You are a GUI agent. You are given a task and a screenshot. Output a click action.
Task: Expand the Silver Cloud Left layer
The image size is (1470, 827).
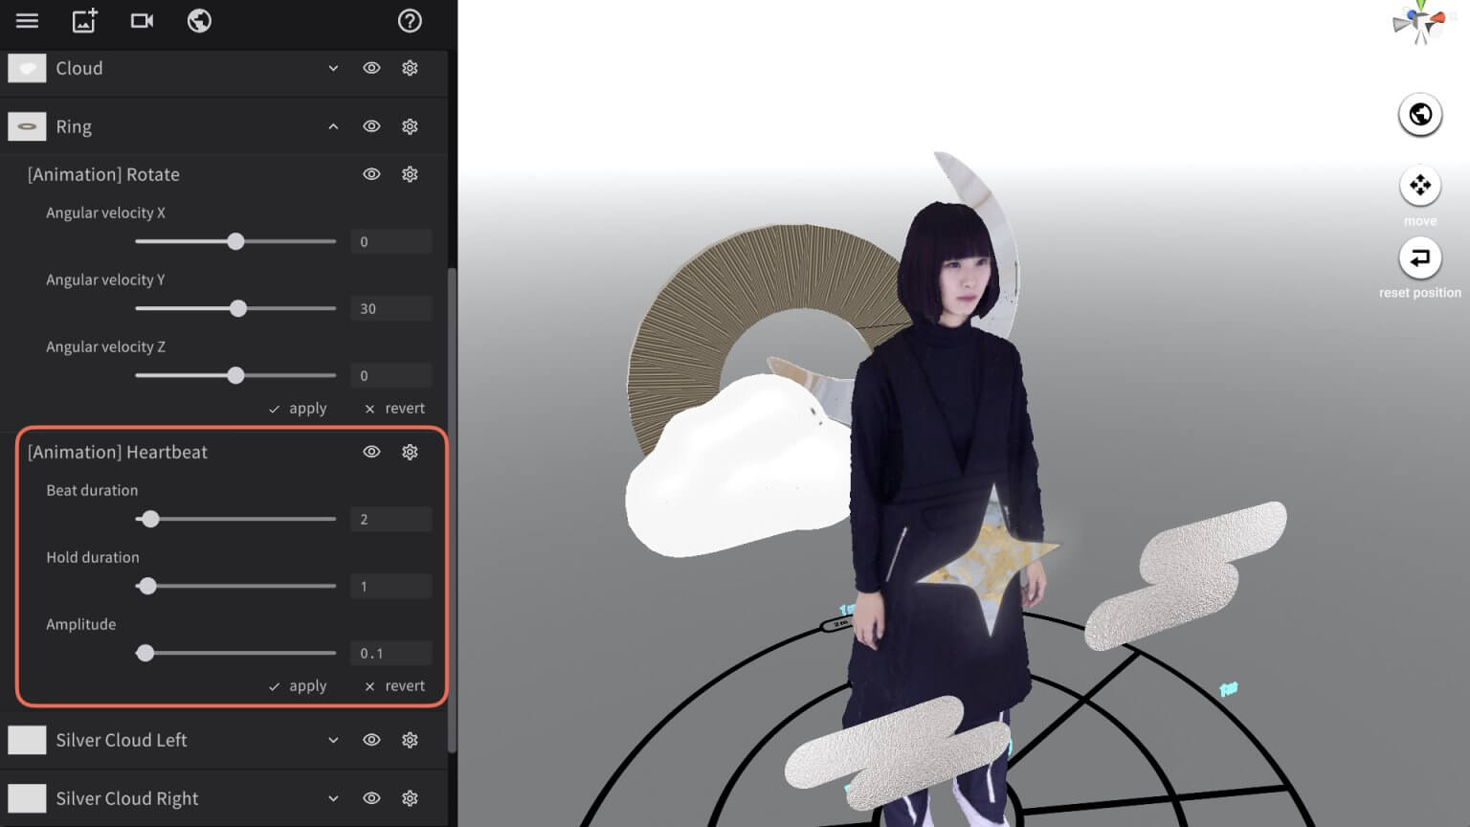(333, 740)
